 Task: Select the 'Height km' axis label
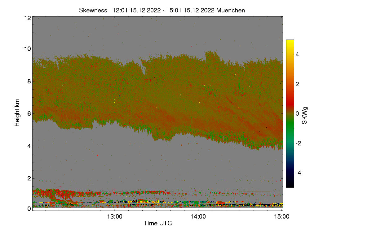point(17,113)
